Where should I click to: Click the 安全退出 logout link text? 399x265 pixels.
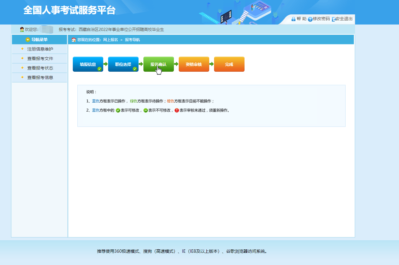[344, 19]
